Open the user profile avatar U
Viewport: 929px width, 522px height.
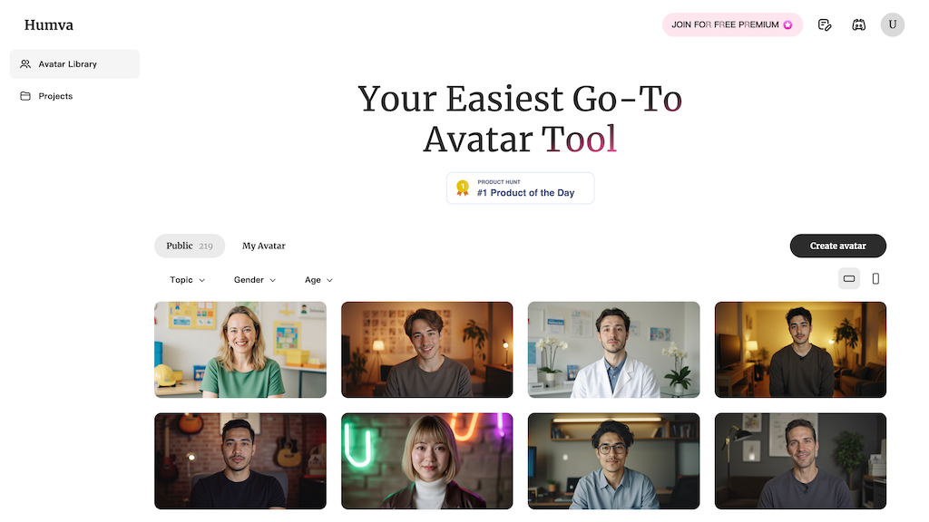click(893, 24)
